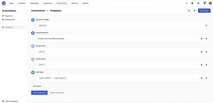The width and height of the screenshot is (213, 103).
Task: Delete the Add Tags action
Action: tap(201, 78)
